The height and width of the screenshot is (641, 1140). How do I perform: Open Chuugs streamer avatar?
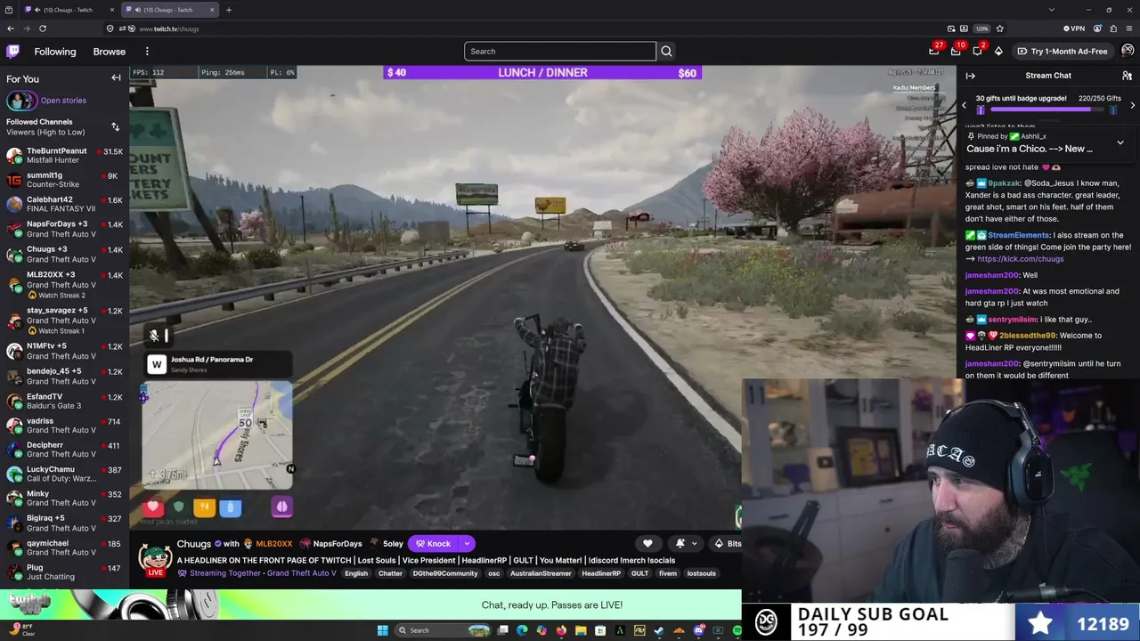coord(155,557)
